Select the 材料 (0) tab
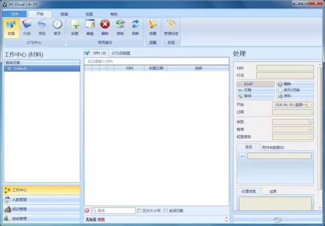The image size is (325, 226). tap(96, 53)
